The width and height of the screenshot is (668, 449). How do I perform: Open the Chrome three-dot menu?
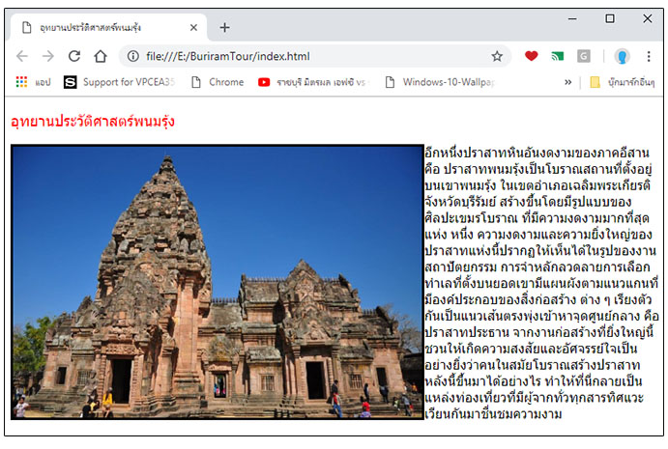[x=648, y=56]
